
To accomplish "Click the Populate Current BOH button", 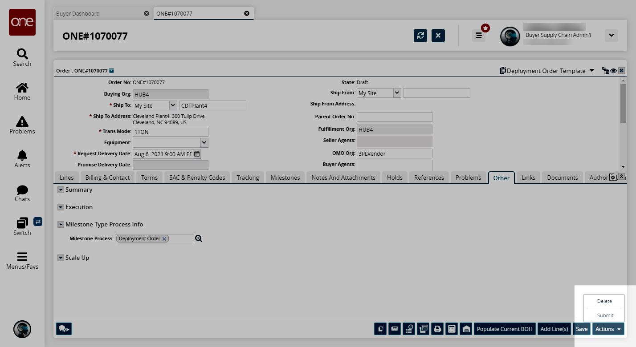I will click(504, 329).
